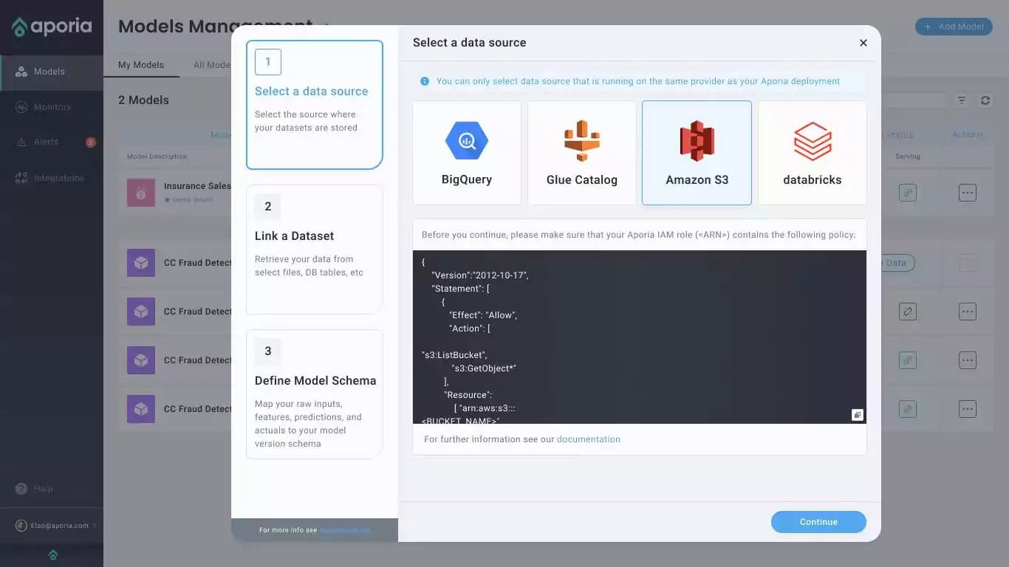
Task: Open the documentation link in the steps footer
Action: pos(345,530)
